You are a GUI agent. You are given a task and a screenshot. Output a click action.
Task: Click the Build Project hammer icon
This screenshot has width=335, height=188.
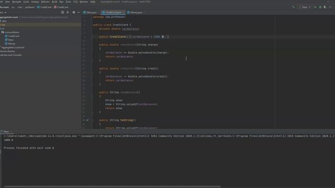coord(293,7)
